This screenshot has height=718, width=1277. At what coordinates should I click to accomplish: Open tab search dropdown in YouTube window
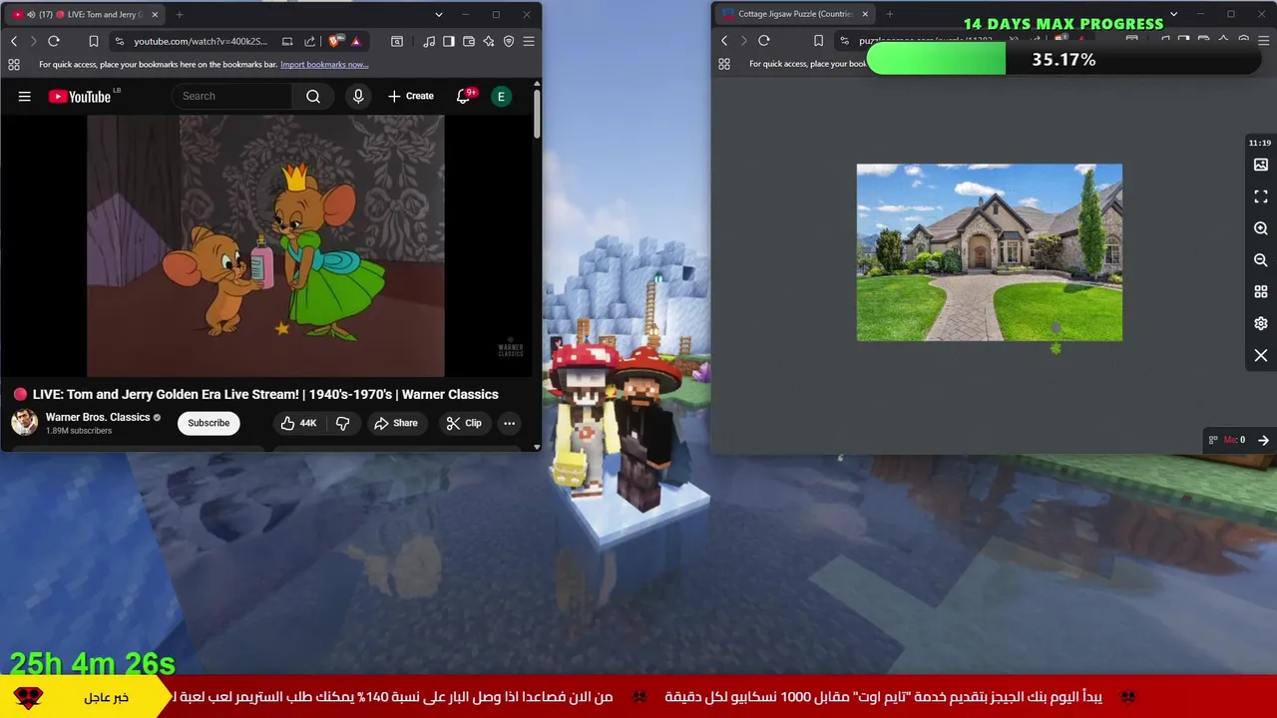click(x=438, y=15)
